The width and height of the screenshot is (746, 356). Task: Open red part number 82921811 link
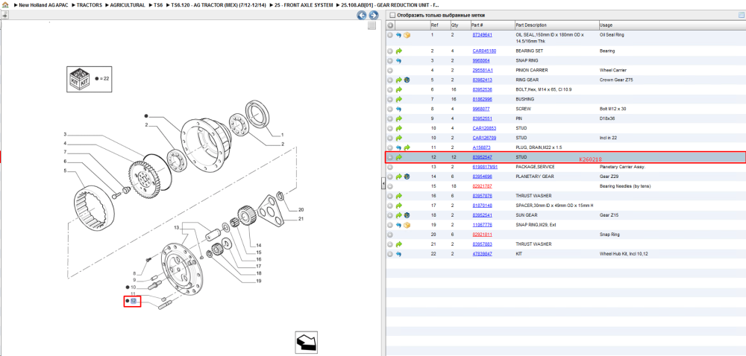482,235
